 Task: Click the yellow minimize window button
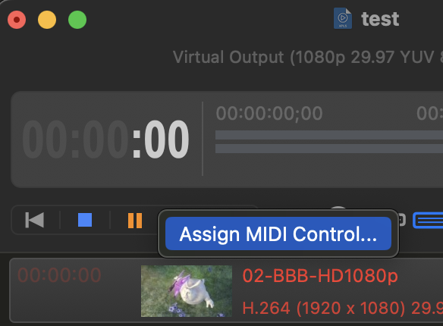click(47, 20)
